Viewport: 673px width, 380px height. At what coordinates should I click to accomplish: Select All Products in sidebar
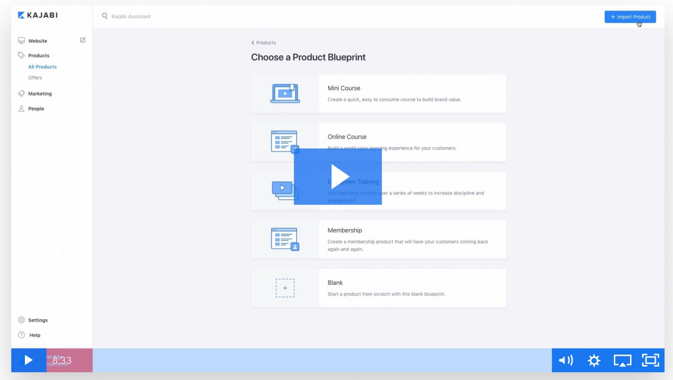tap(43, 67)
